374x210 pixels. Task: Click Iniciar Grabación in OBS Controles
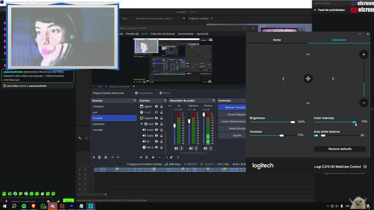[x=232, y=114]
